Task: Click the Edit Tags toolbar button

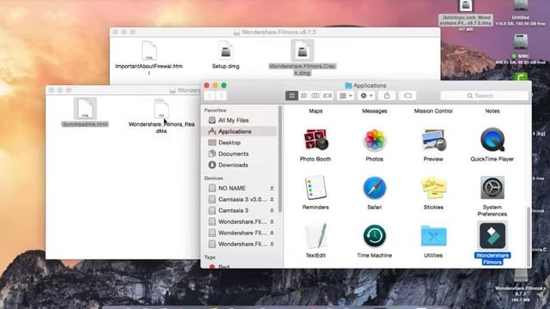Action: 407,95
